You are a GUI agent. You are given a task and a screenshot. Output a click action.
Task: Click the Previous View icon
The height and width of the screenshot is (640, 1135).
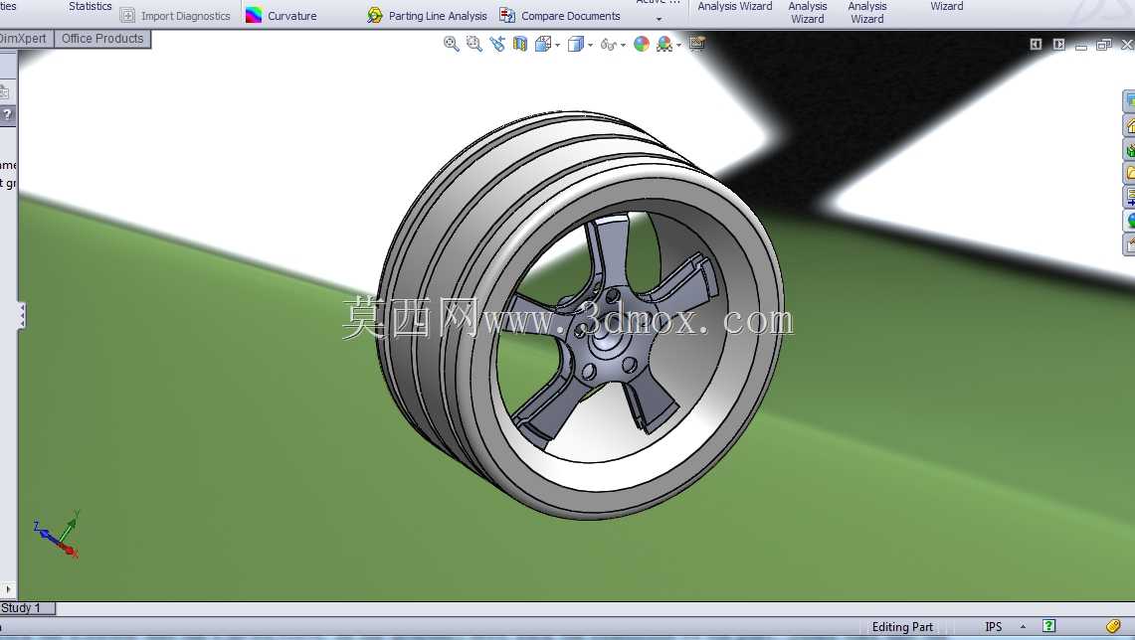(496, 44)
